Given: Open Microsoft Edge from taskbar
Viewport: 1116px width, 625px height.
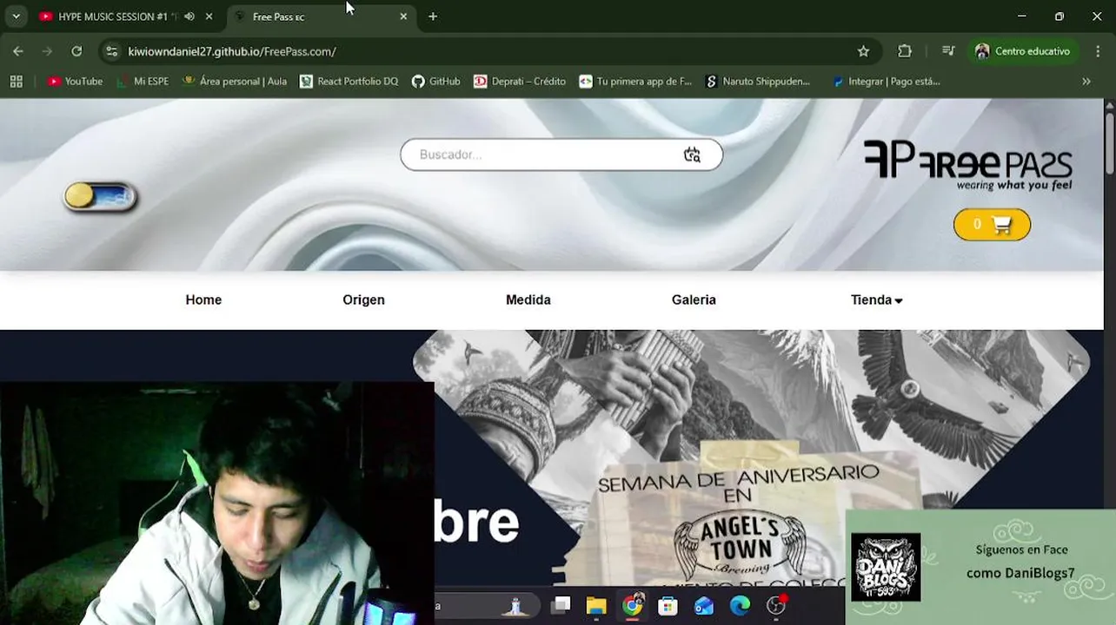Looking at the screenshot, I should pos(740,605).
